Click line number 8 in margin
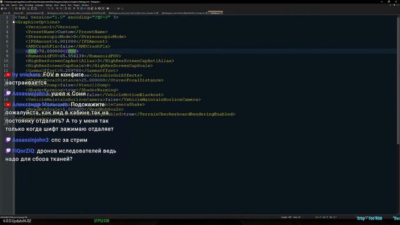The image size is (400, 225). click(x=7, y=51)
